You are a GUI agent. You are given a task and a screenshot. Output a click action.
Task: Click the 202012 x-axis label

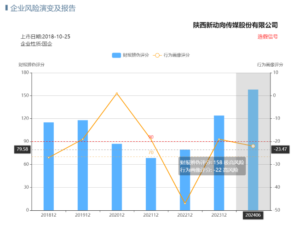[x=117, y=215]
